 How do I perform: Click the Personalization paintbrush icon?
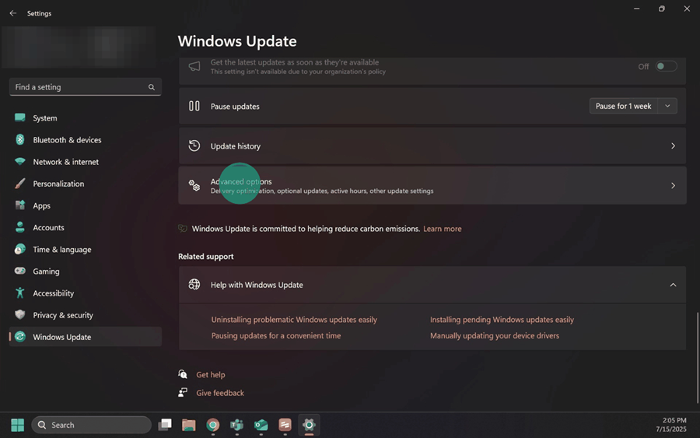19,184
